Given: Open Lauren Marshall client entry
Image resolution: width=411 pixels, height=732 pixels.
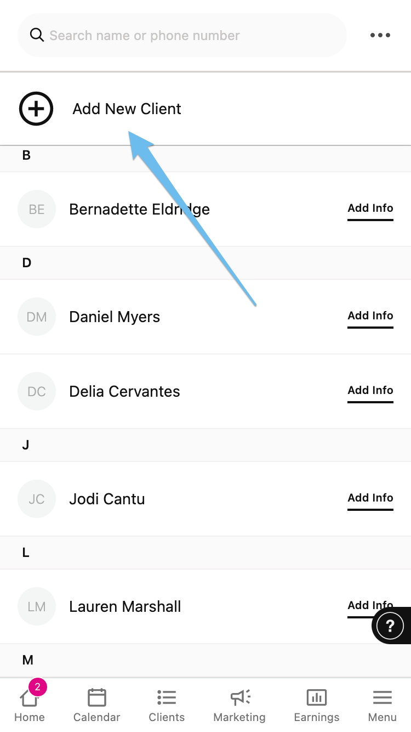Looking at the screenshot, I should 125,606.
